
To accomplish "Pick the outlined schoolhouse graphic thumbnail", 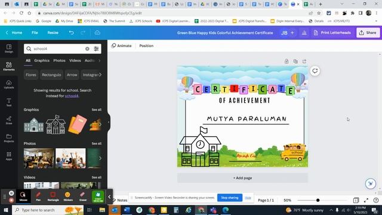I will (56, 125).
